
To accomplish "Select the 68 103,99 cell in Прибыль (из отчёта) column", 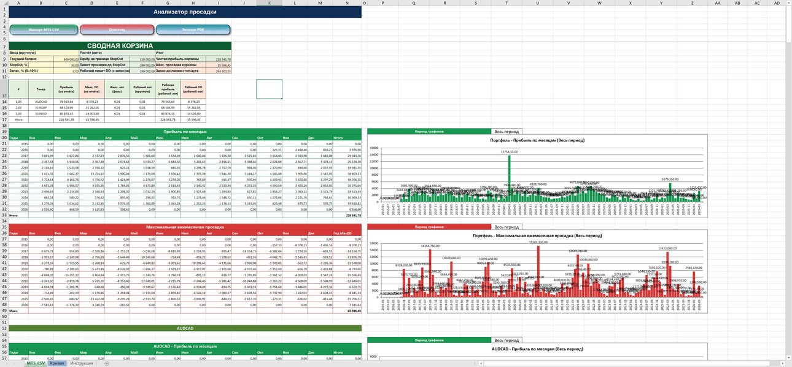I will pos(66,108).
